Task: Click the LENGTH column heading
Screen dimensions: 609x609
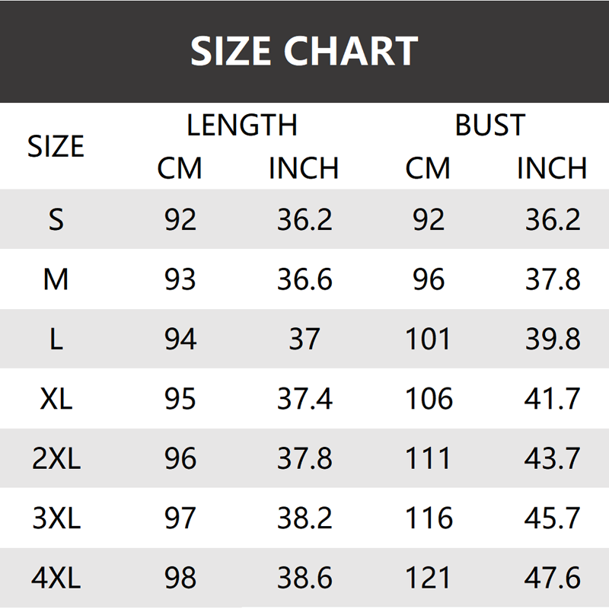Action: [241, 125]
